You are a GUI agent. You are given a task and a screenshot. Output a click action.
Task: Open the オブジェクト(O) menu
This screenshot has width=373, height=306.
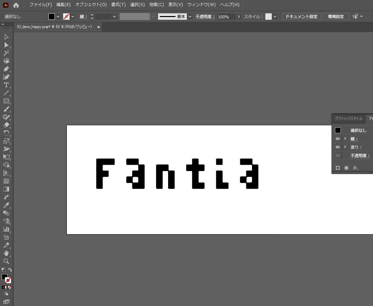point(91,5)
